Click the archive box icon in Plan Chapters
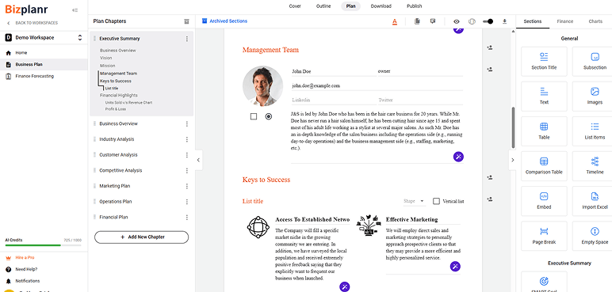The width and height of the screenshot is (612, 292). pyautogui.click(x=186, y=21)
